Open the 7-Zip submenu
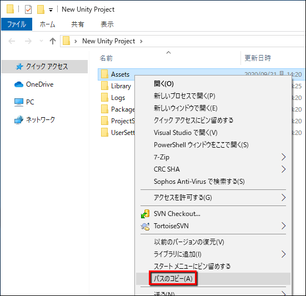The width and height of the screenshot is (306, 296). (162, 157)
